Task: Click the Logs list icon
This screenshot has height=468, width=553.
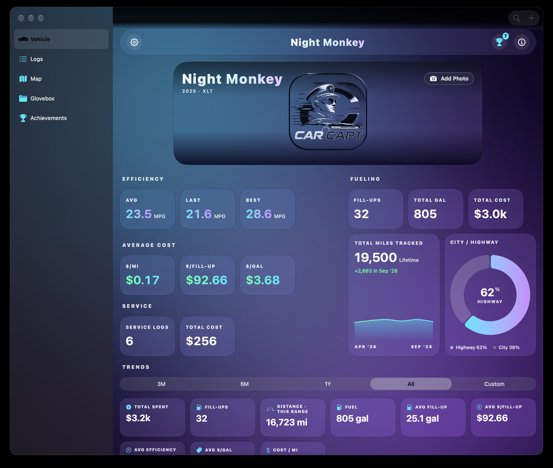Action: pyautogui.click(x=23, y=59)
